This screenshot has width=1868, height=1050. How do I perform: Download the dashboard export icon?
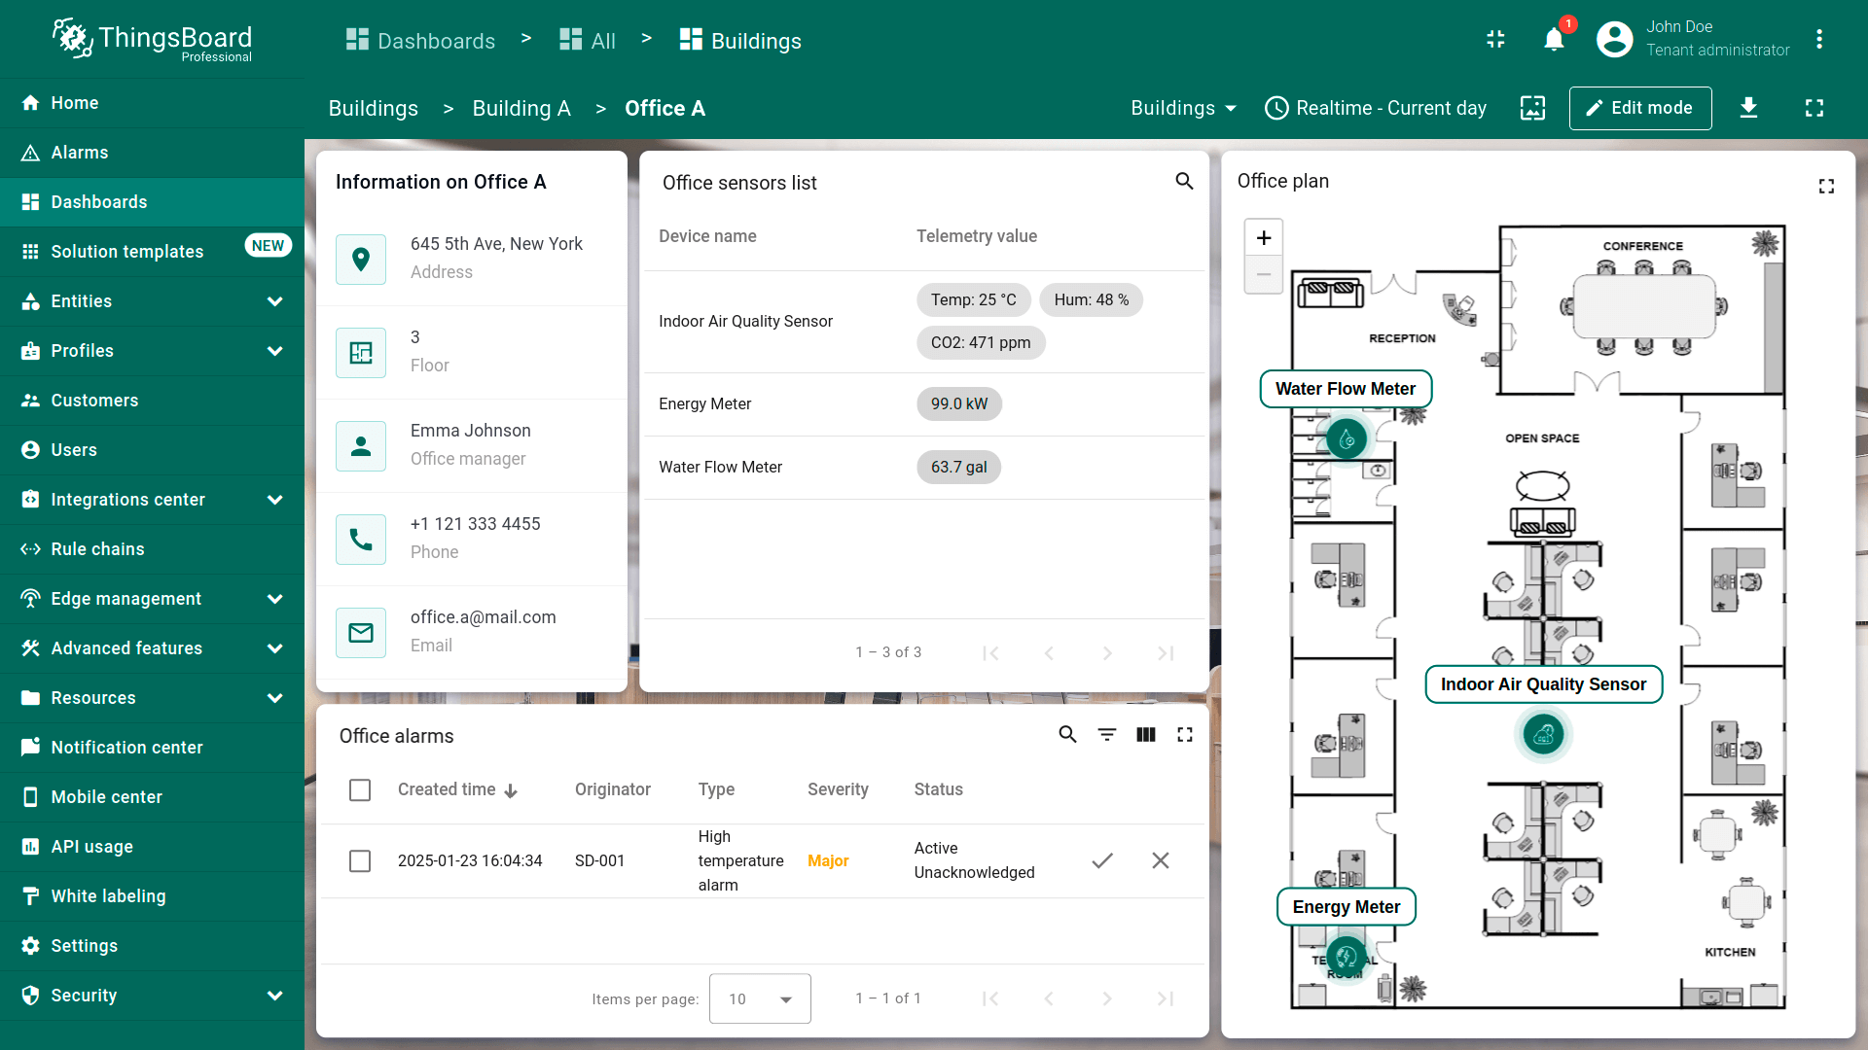[x=1748, y=108]
